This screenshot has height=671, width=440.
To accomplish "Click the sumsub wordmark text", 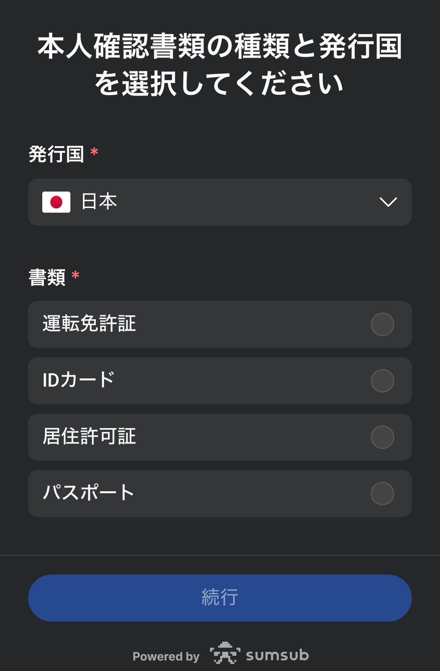I will pyautogui.click(x=277, y=655).
